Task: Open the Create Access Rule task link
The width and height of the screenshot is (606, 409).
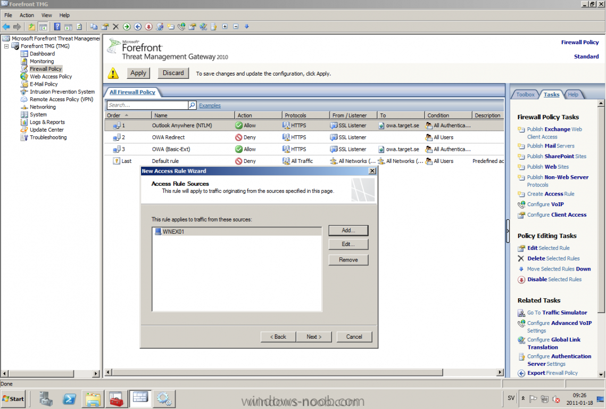Action: tap(551, 194)
